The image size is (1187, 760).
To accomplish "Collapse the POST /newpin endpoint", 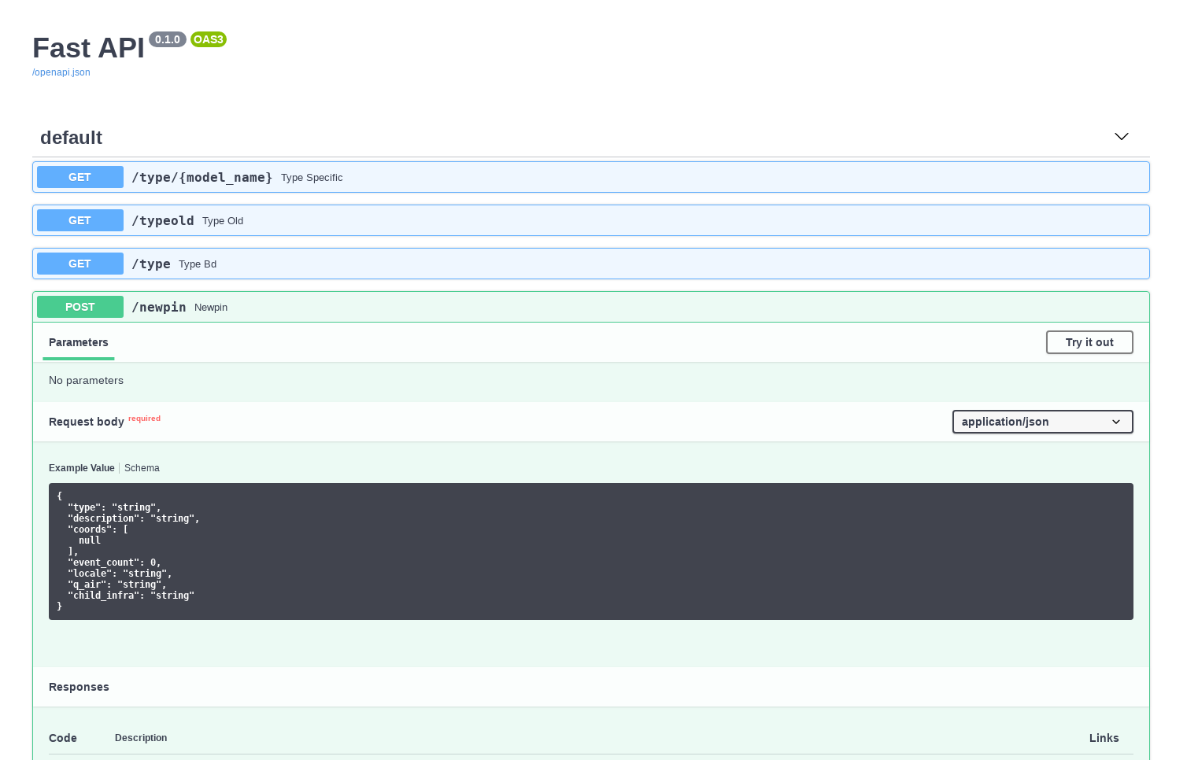I will pyautogui.click(x=591, y=307).
